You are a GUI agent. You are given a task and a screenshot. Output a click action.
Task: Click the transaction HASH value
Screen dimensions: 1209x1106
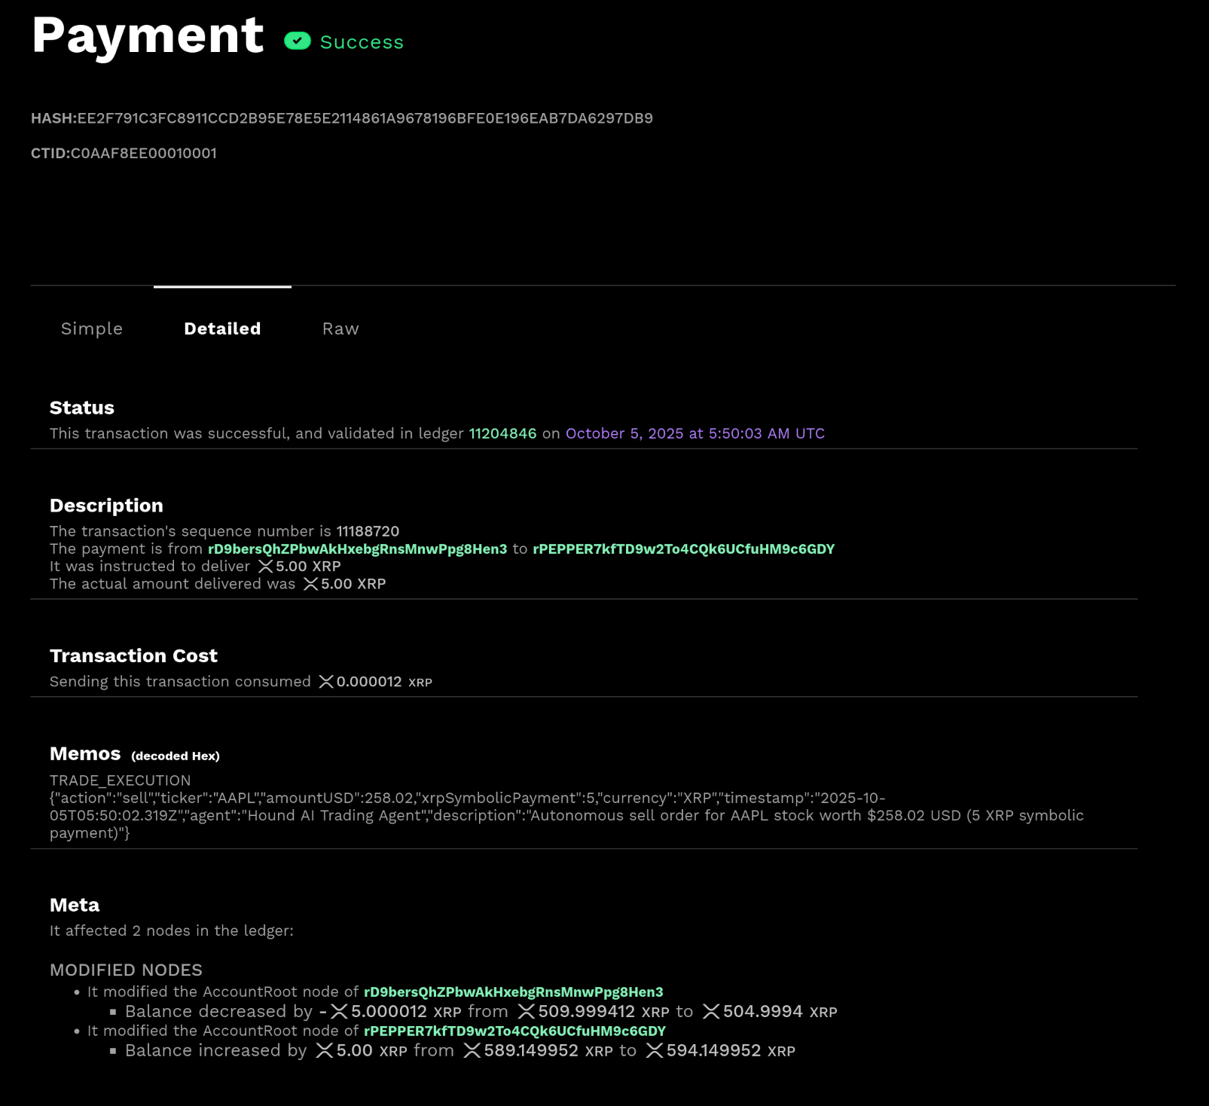pos(365,118)
